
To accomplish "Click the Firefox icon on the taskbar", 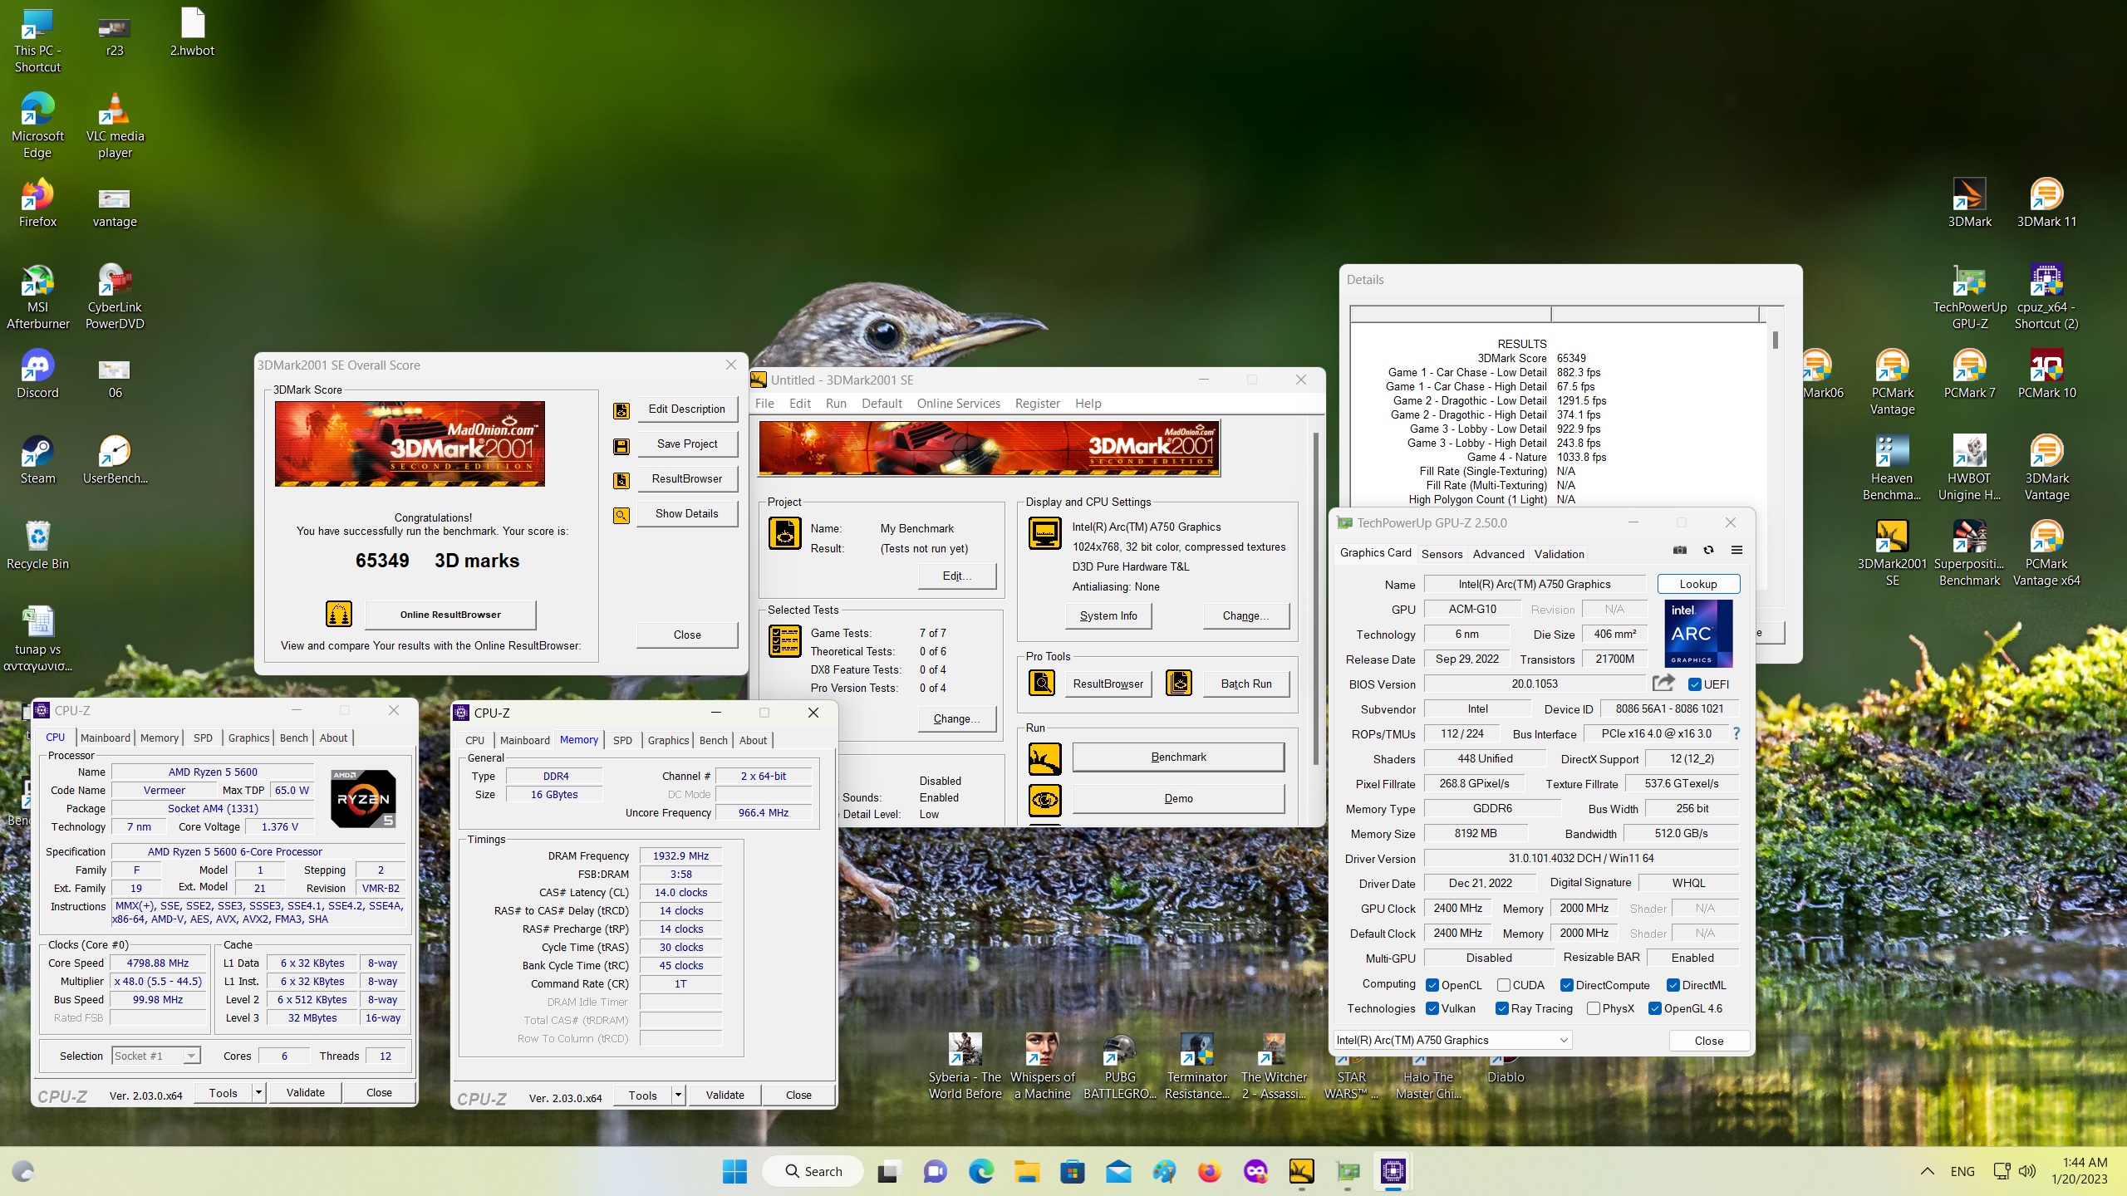I will click(1210, 1171).
